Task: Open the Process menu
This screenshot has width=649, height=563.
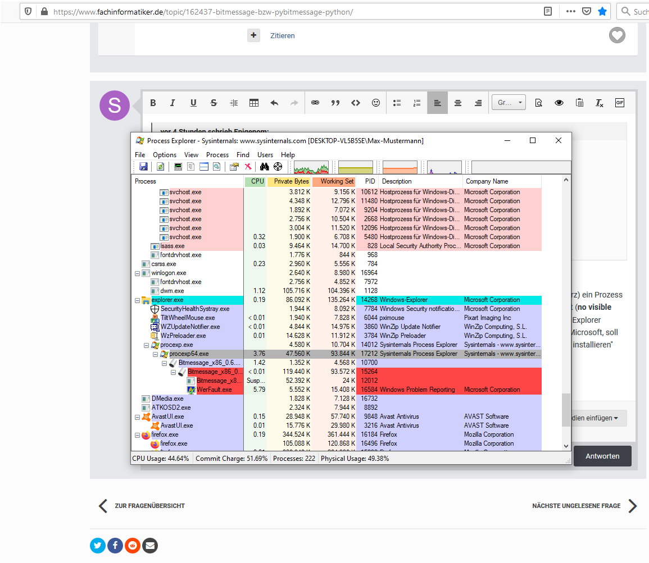Action: pos(217,154)
